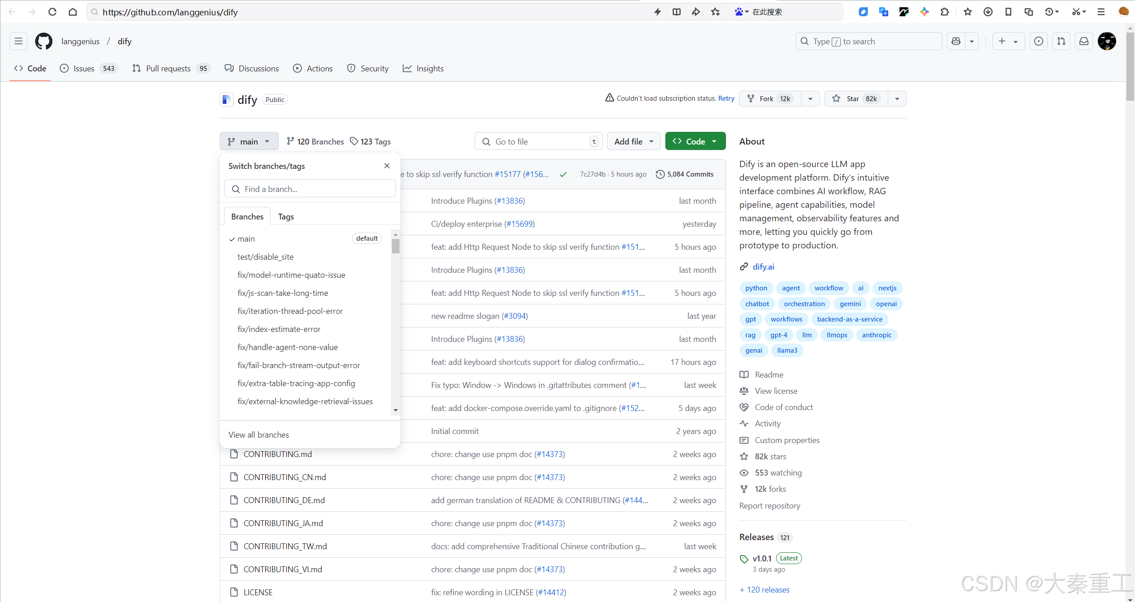Open the notifications inbox icon
The height and width of the screenshot is (602, 1135).
(x=1083, y=42)
